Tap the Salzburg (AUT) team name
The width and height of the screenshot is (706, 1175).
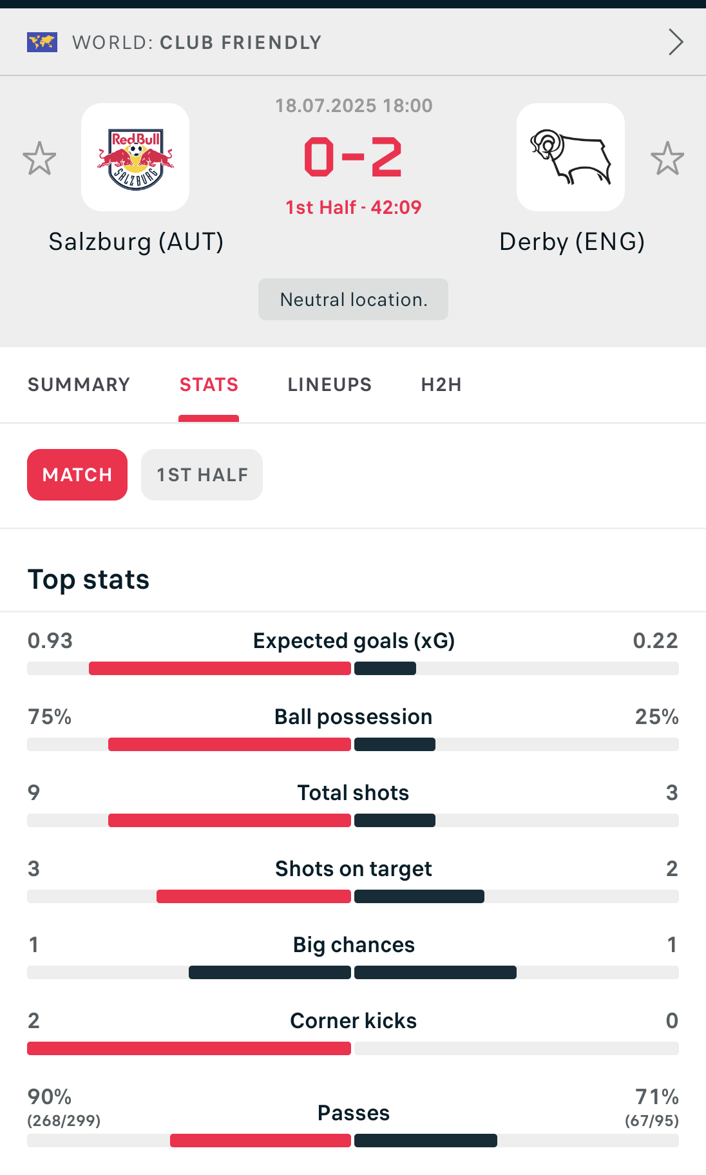coord(136,242)
